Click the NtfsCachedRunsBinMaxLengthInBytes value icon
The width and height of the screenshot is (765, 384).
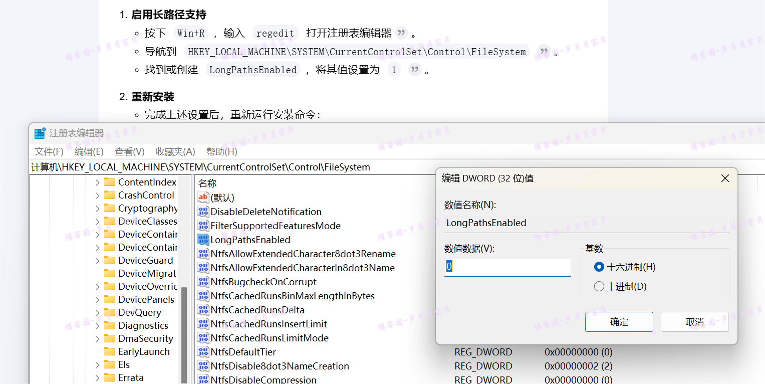203,296
